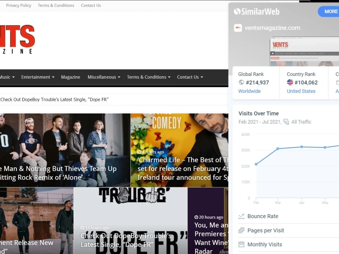This screenshot has height=254, width=339.
Task: Click the MORE button in SimilarWeb panel
Action: [x=328, y=12]
